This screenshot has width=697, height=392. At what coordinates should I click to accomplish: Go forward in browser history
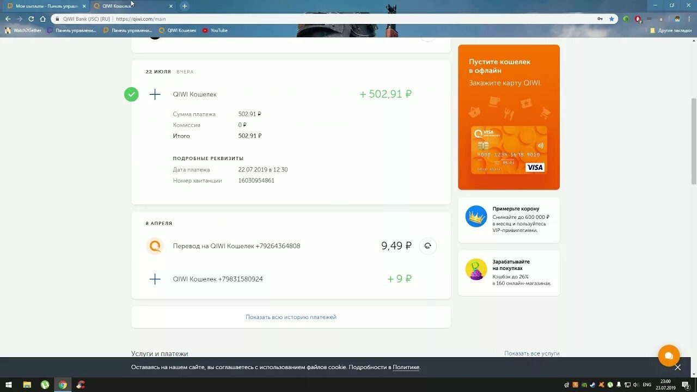click(19, 19)
